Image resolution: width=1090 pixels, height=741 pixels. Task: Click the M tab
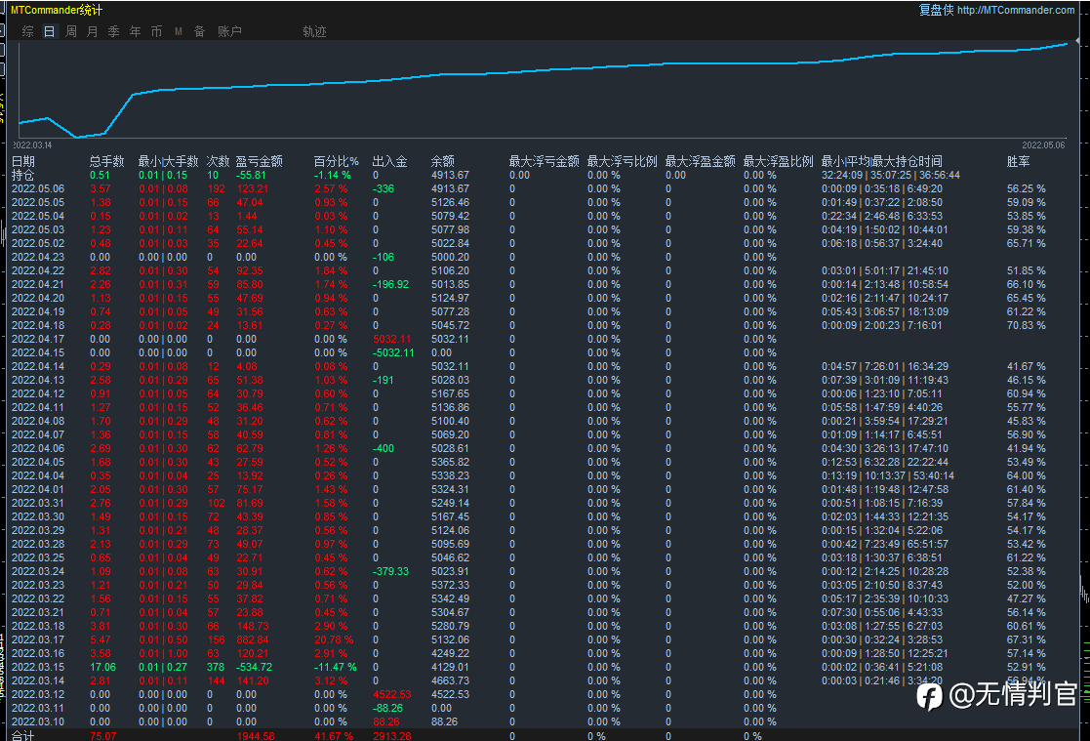[179, 31]
